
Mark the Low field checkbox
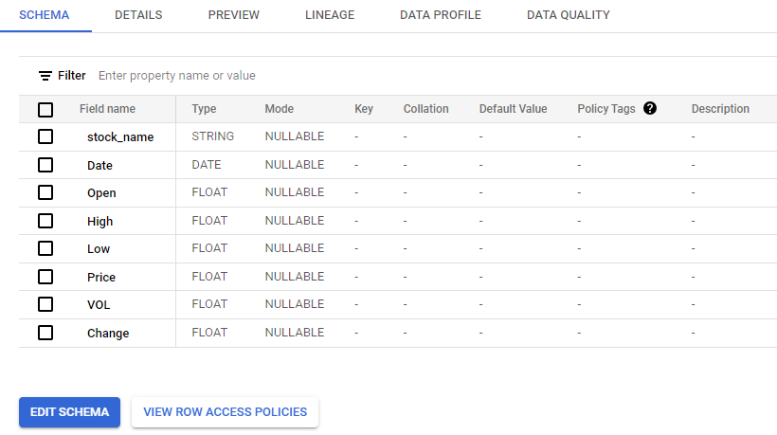point(45,248)
